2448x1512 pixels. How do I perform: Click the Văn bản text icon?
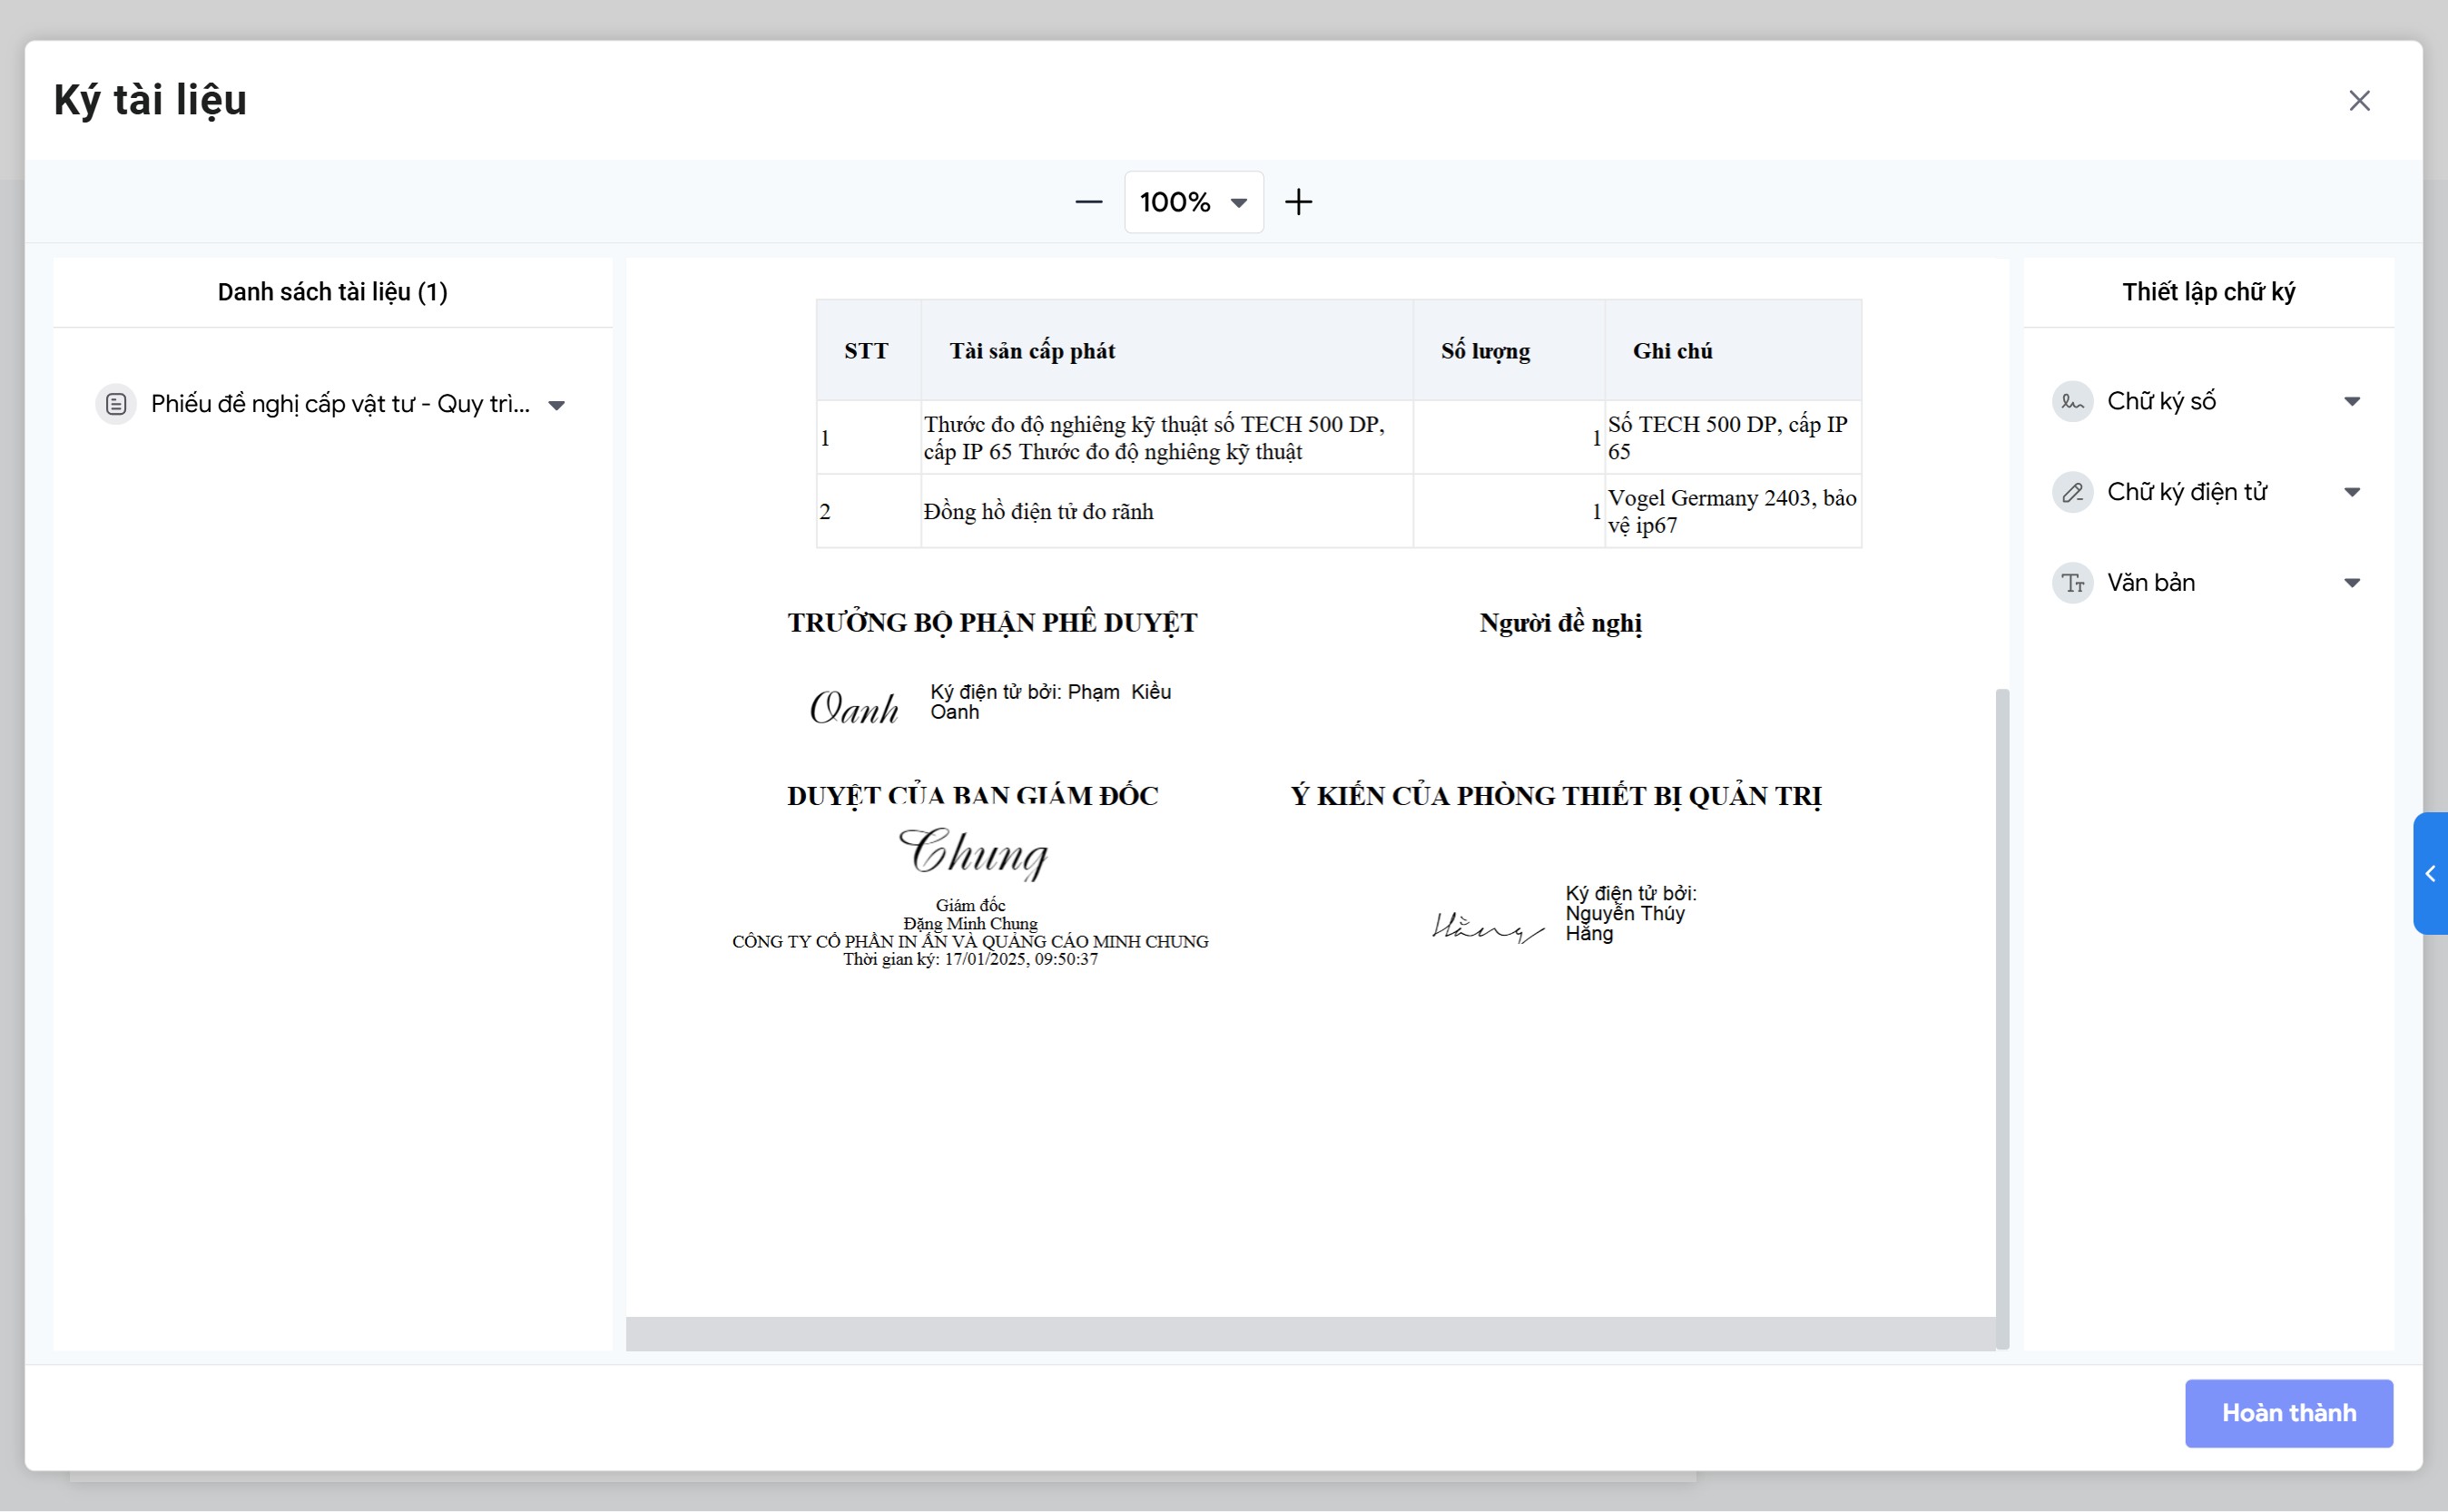[2072, 583]
